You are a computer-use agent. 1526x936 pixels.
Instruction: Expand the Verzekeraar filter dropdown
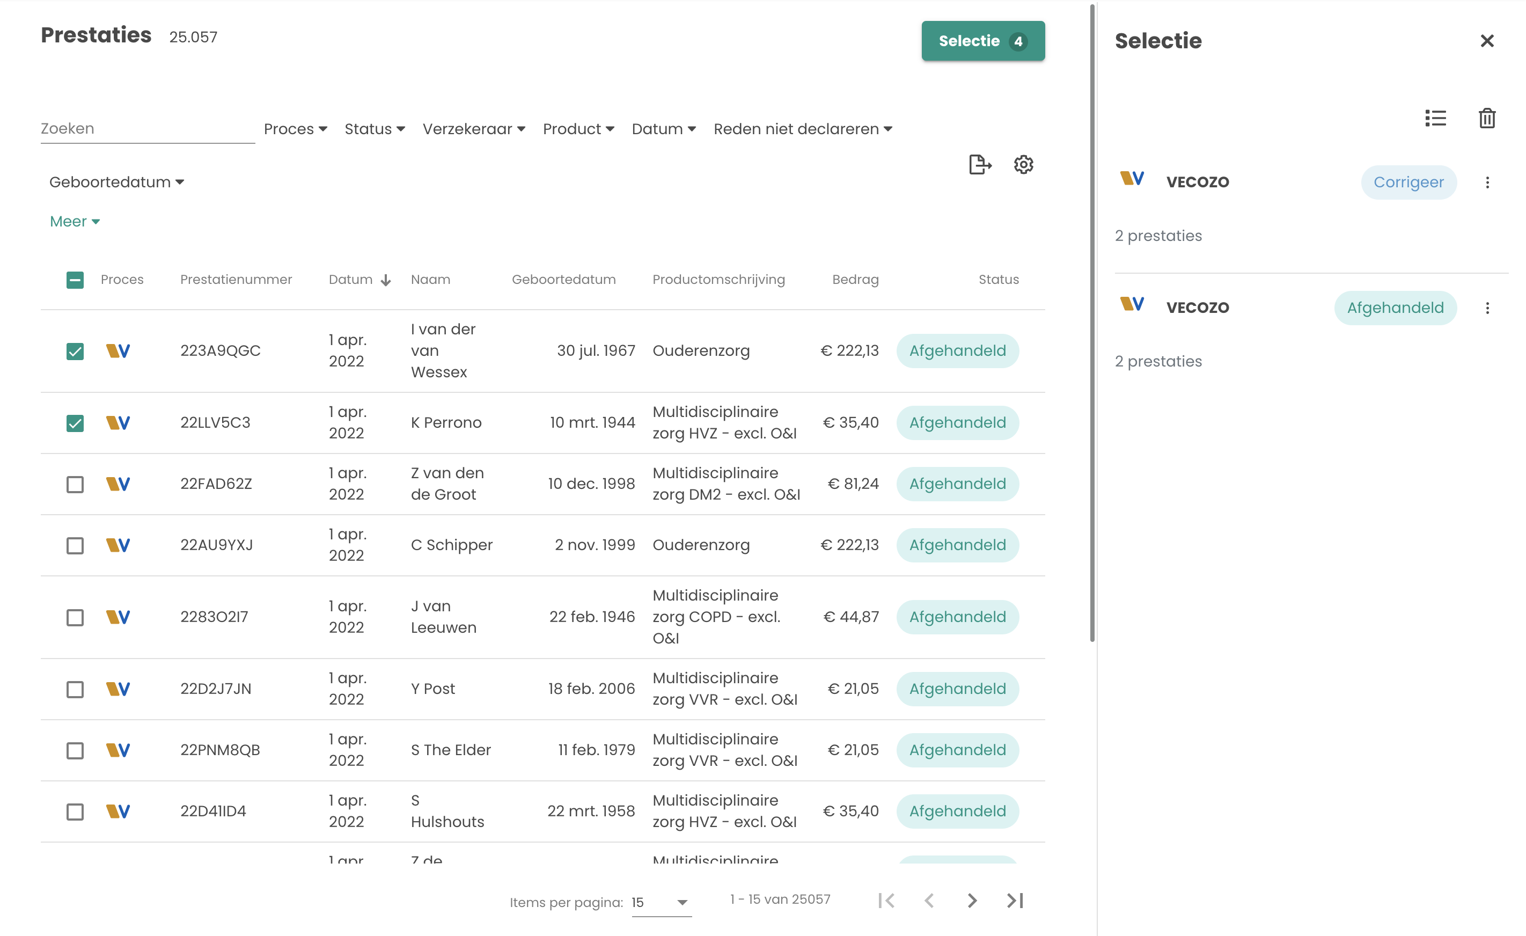[x=474, y=129]
